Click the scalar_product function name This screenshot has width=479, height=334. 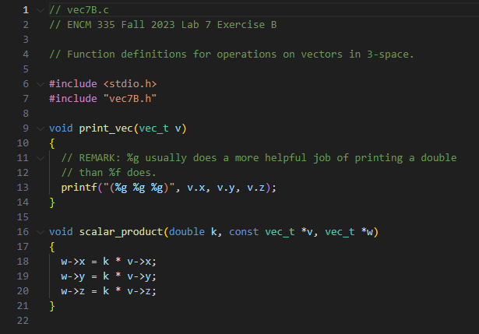point(121,232)
